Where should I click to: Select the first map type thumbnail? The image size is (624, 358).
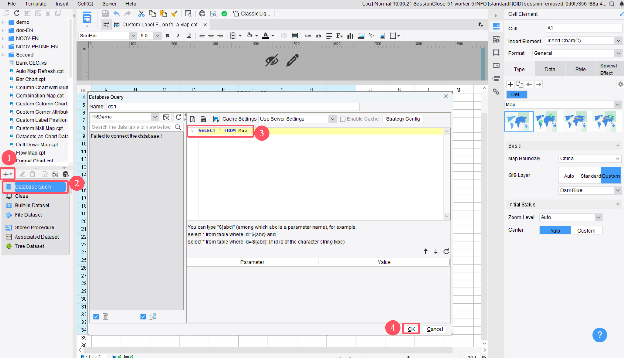coord(519,121)
